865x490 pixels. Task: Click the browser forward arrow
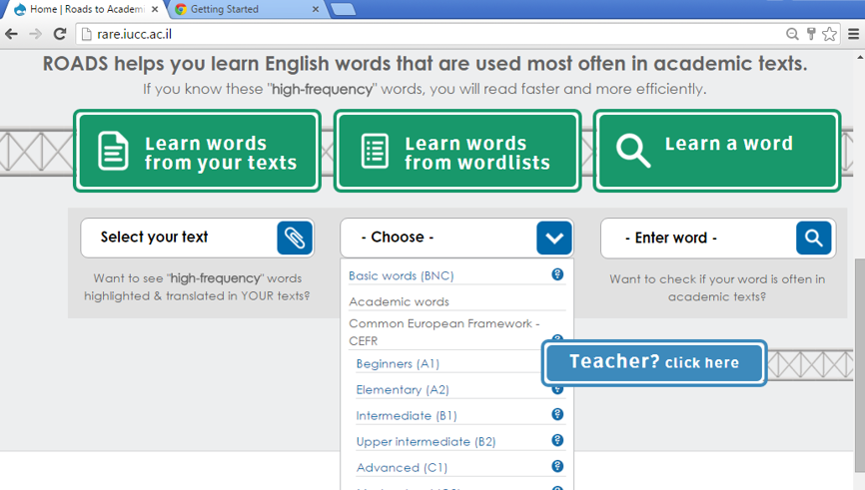35,34
